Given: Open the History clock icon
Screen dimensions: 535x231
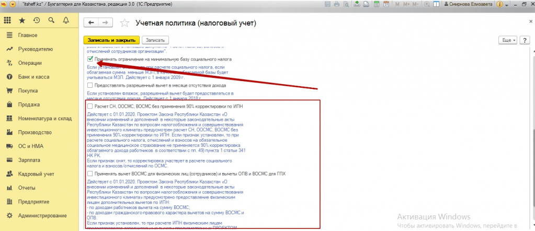Looking at the screenshot, I should point(37,20).
